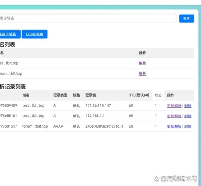
Task: Click forum . tbit.top in records table
Action: [35, 126]
